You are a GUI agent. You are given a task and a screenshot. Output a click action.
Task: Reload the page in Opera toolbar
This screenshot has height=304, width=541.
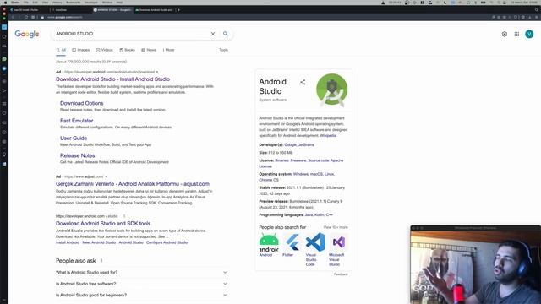[26, 17]
